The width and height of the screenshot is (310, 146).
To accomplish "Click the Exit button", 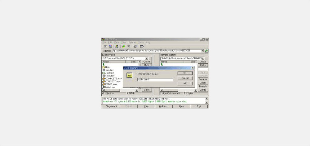I will 199,106.
